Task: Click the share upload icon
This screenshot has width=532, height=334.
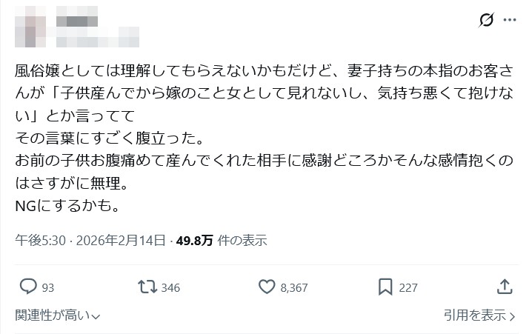Action: [x=505, y=287]
